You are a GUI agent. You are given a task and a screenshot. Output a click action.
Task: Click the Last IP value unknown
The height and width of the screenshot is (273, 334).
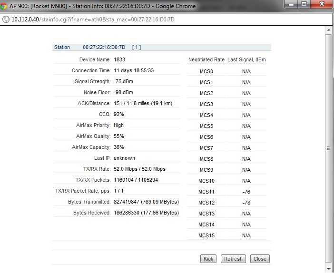(x=124, y=158)
